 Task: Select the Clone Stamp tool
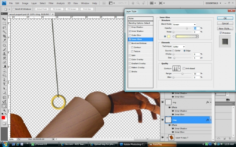point(4,54)
